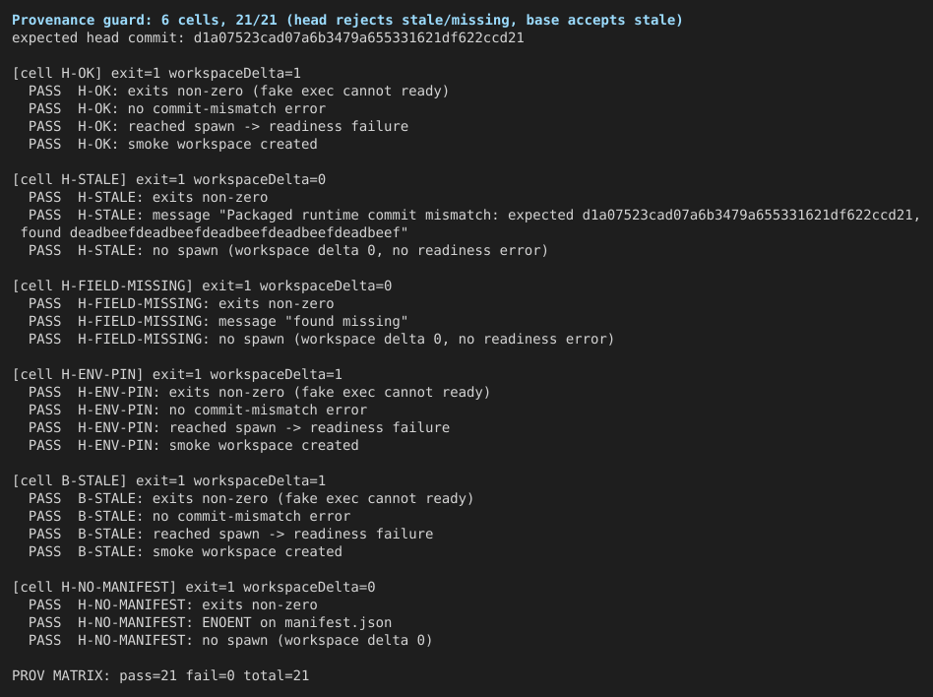The width and height of the screenshot is (933, 697).
Task: Select the [cell H-NO-MANIFEST] header line
Action: pyautogui.click(x=193, y=587)
